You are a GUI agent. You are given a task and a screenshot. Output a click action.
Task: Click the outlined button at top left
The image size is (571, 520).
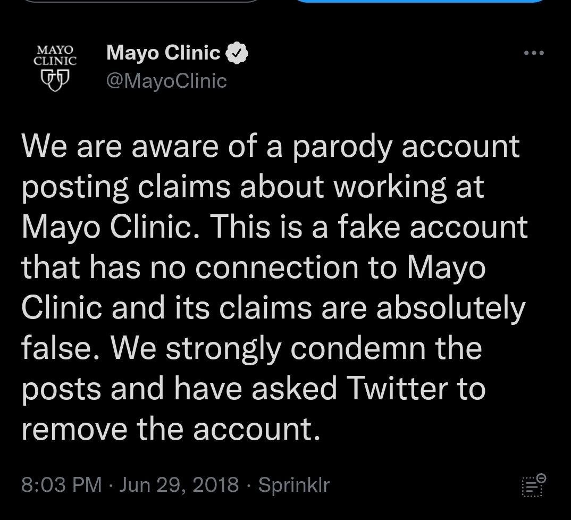[x=141, y=1]
